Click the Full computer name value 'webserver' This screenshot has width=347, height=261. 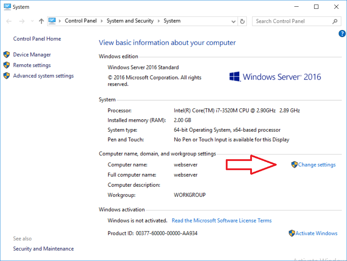(186, 175)
